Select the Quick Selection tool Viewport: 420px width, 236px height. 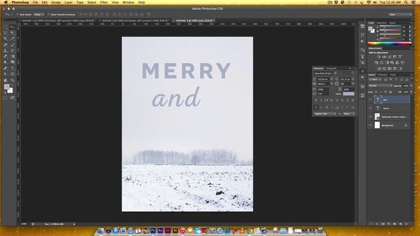pos(12,33)
